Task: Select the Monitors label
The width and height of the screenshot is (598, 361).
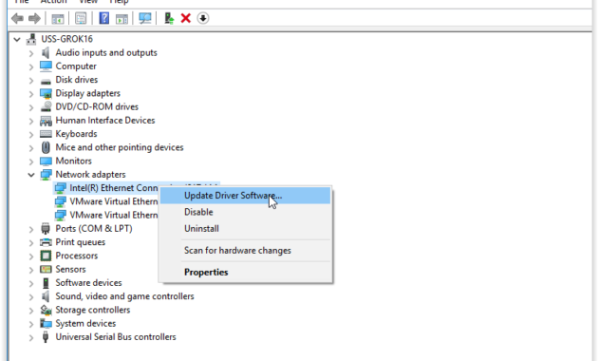Action: [x=74, y=161]
